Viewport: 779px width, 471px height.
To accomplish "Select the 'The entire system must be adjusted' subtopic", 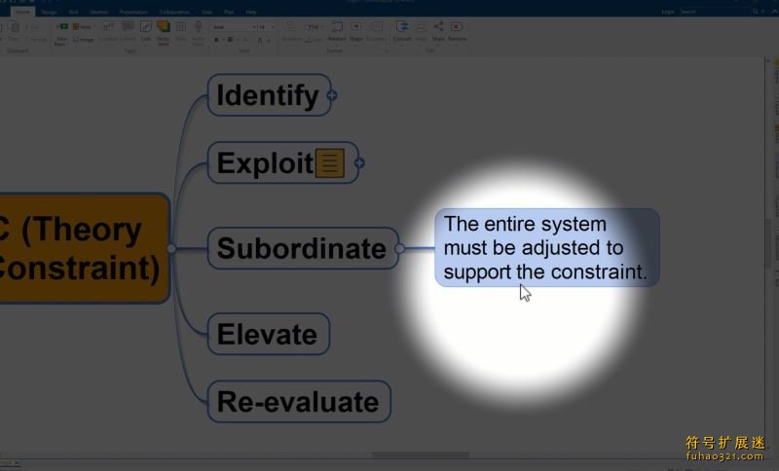I will (547, 247).
